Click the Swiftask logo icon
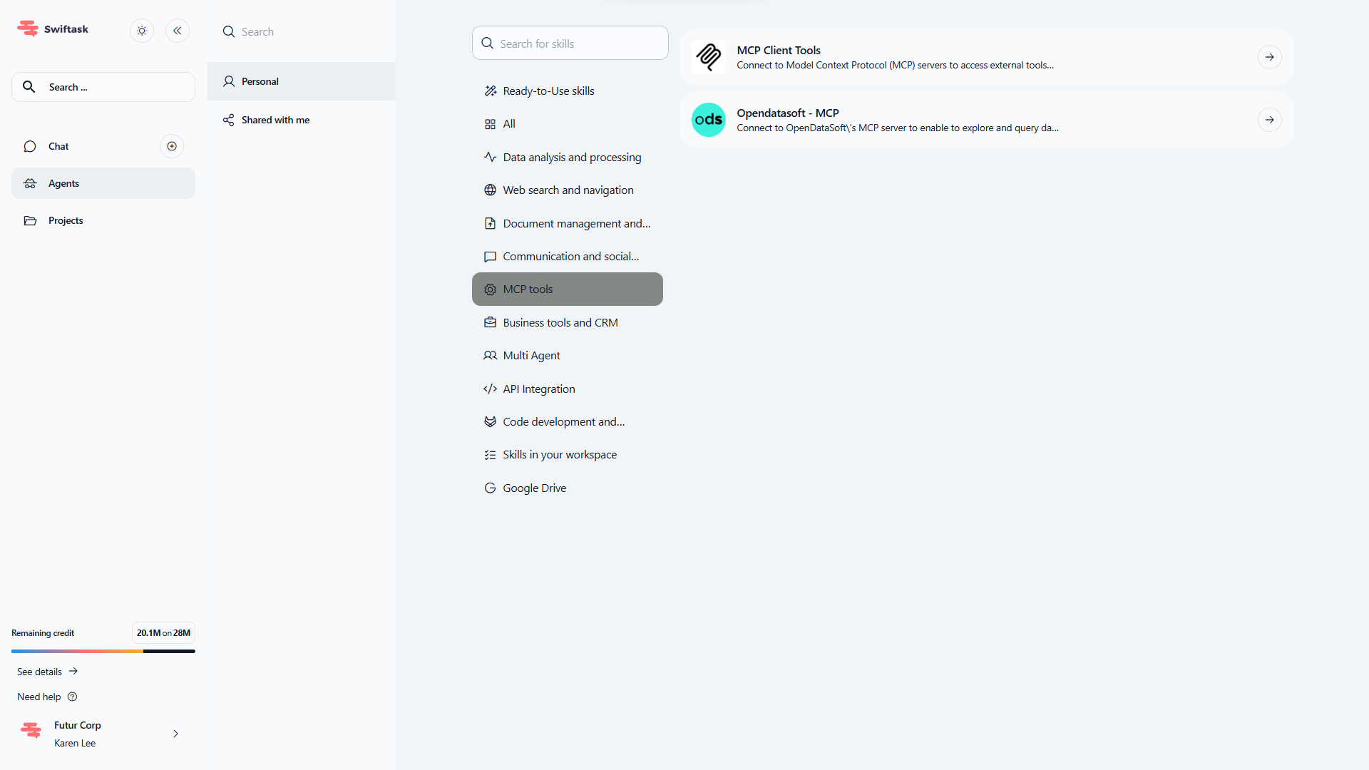 [28, 29]
